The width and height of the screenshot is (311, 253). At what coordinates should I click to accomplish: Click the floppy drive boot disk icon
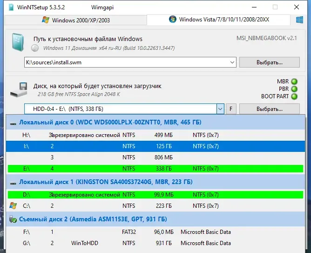[19, 89]
